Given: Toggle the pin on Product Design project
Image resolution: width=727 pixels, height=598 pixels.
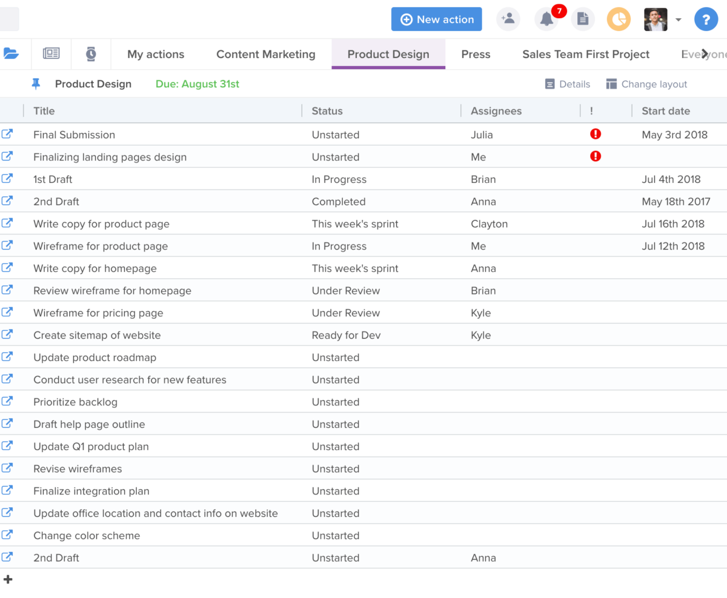Looking at the screenshot, I should click(x=36, y=84).
